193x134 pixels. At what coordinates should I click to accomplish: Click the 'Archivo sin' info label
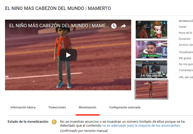pyautogui.click(x=186, y=45)
